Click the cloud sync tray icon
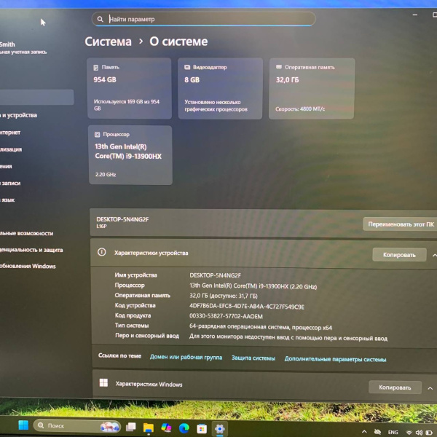 377,432
